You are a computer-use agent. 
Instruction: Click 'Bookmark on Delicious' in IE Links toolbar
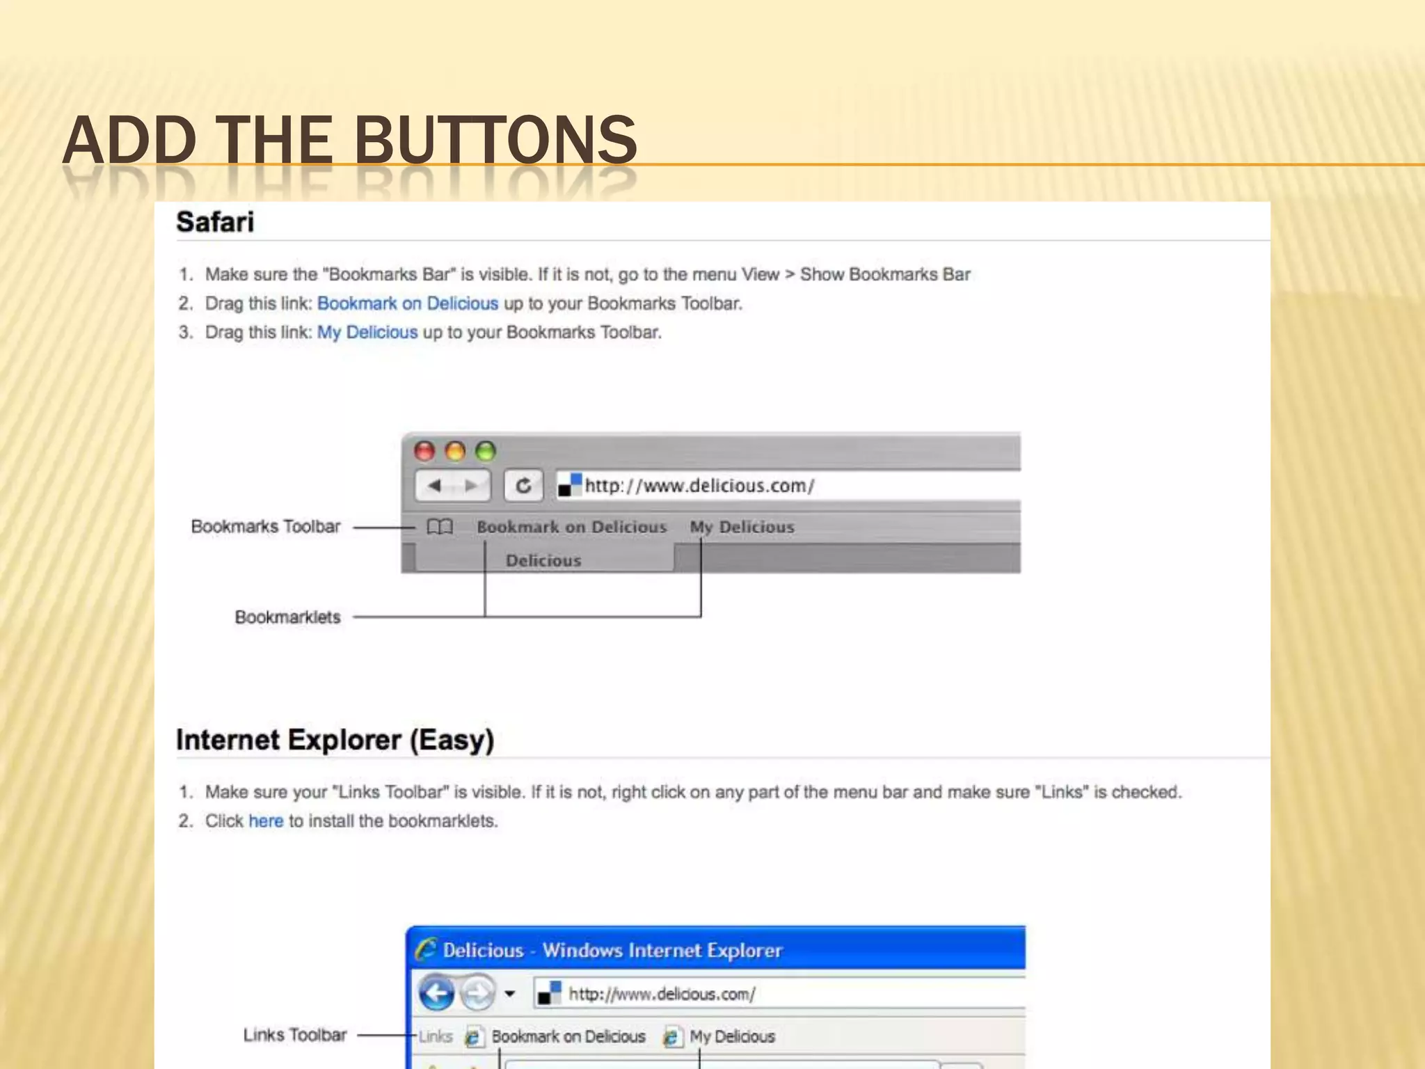(568, 1036)
